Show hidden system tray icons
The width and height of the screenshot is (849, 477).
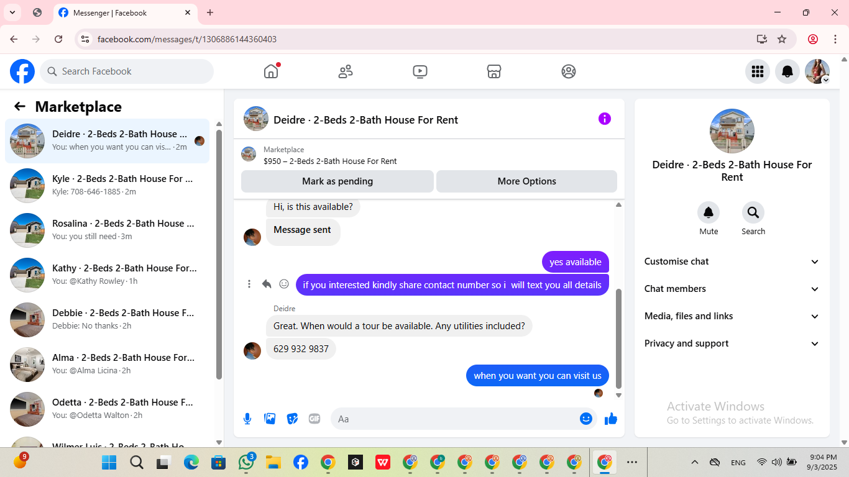(695, 462)
